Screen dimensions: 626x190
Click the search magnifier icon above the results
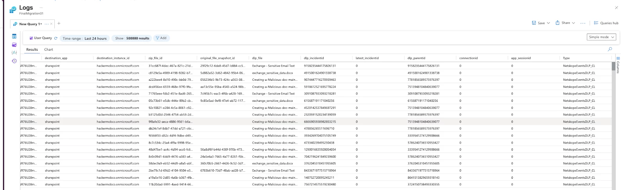pyautogui.click(x=610, y=49)
